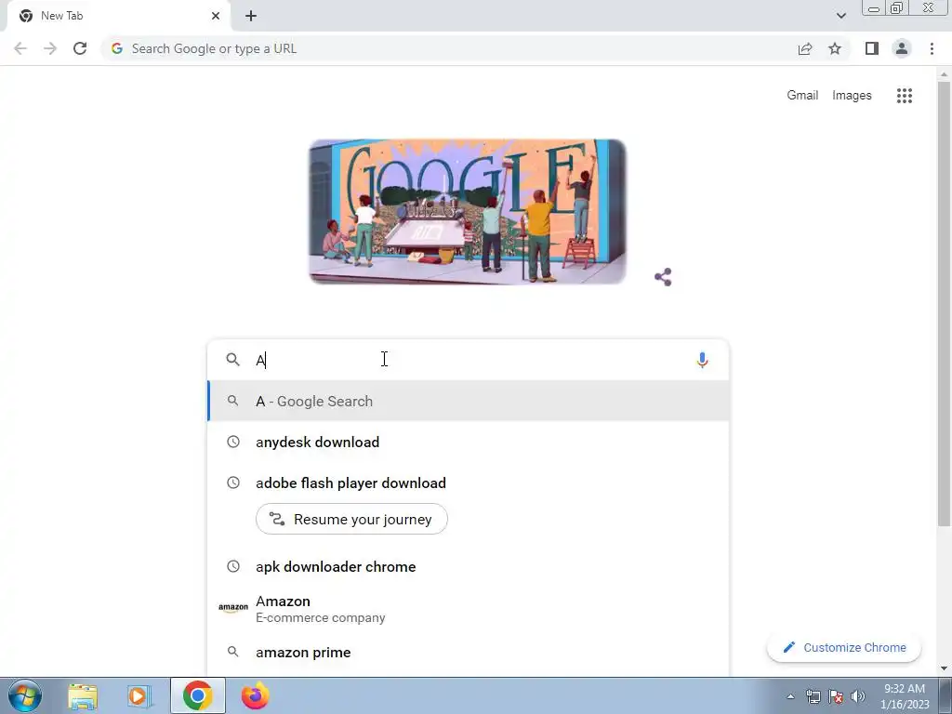The image size is (952, 714).
Task: Open File Explorer from taskbar
Action: click(83, 696)
